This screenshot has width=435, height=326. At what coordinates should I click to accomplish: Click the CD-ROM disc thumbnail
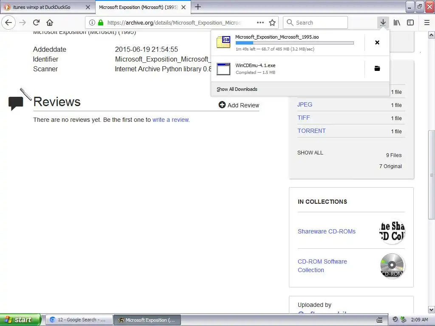[x=392, y=266]
